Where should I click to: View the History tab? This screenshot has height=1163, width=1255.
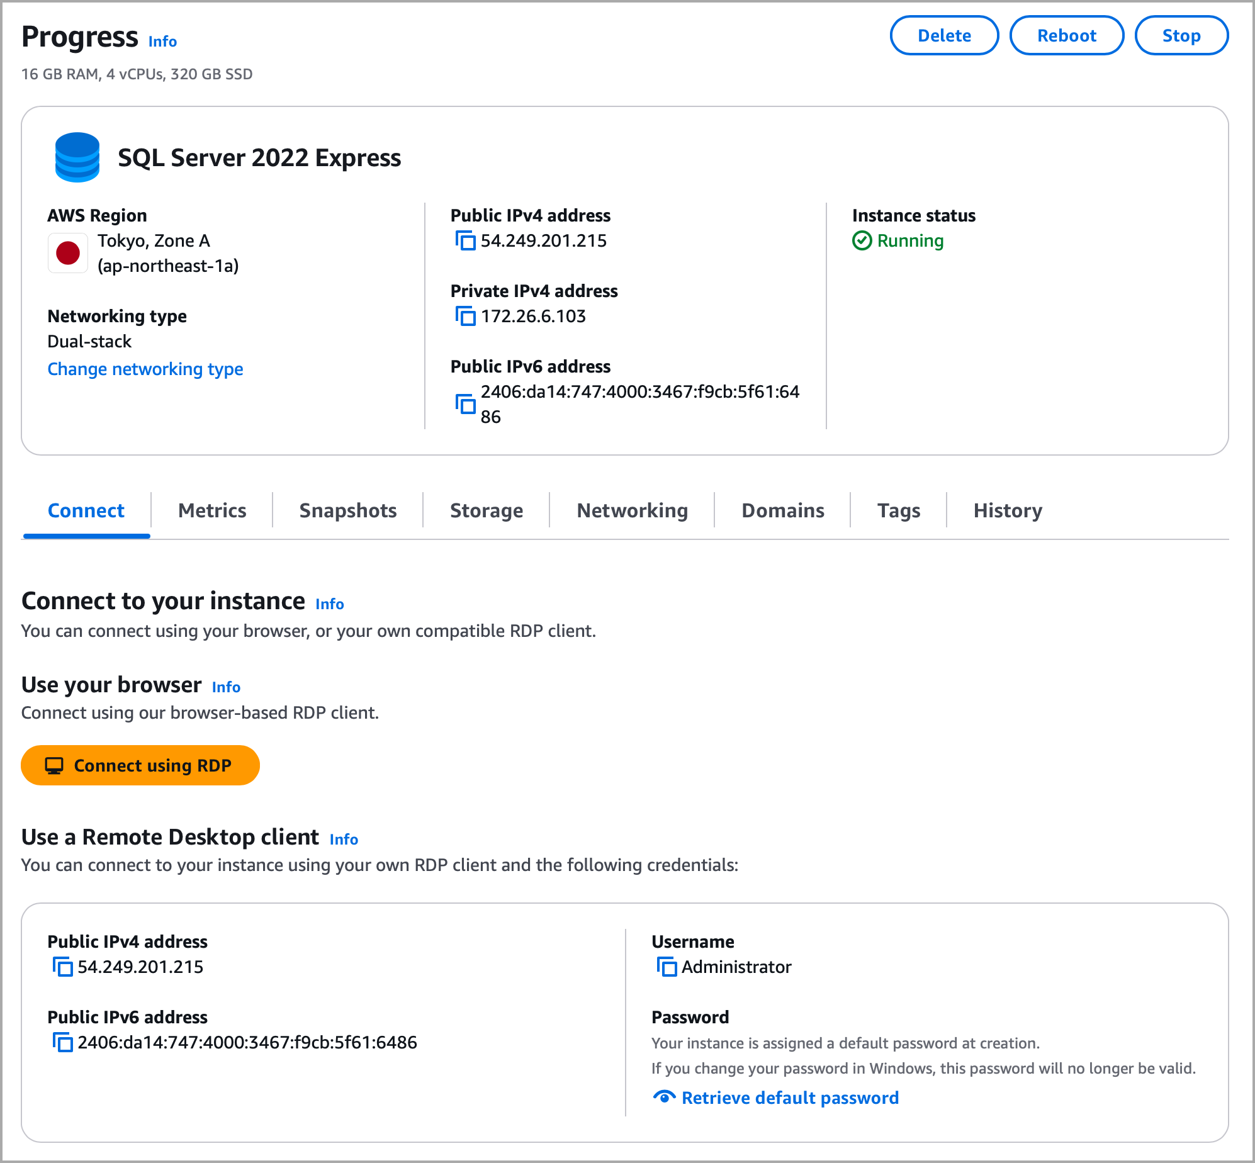(1007, 510)
